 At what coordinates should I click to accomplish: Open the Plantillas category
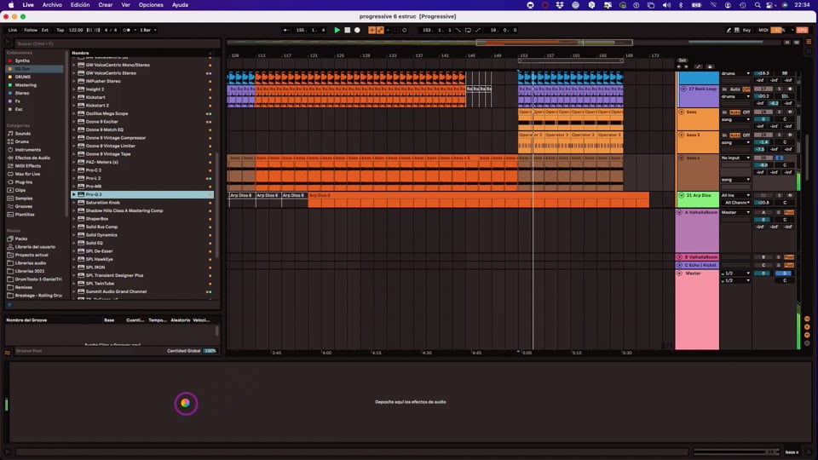[x=25, y=215]
